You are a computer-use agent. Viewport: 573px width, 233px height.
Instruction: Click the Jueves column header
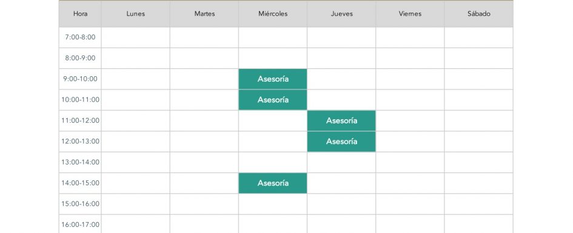coord(341,14)
